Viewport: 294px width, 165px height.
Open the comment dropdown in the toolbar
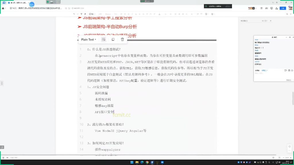(x=213, y=14)
